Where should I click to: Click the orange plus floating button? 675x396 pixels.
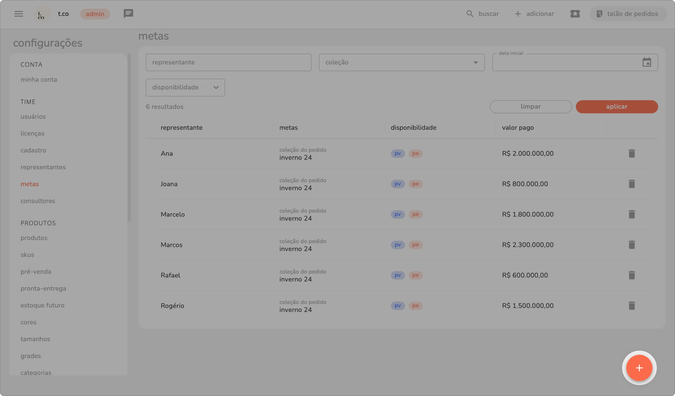[x=639, y=368]
